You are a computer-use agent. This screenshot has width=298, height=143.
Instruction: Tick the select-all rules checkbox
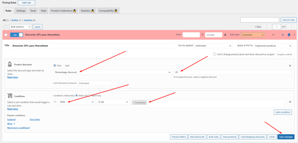tap(6, 26)
